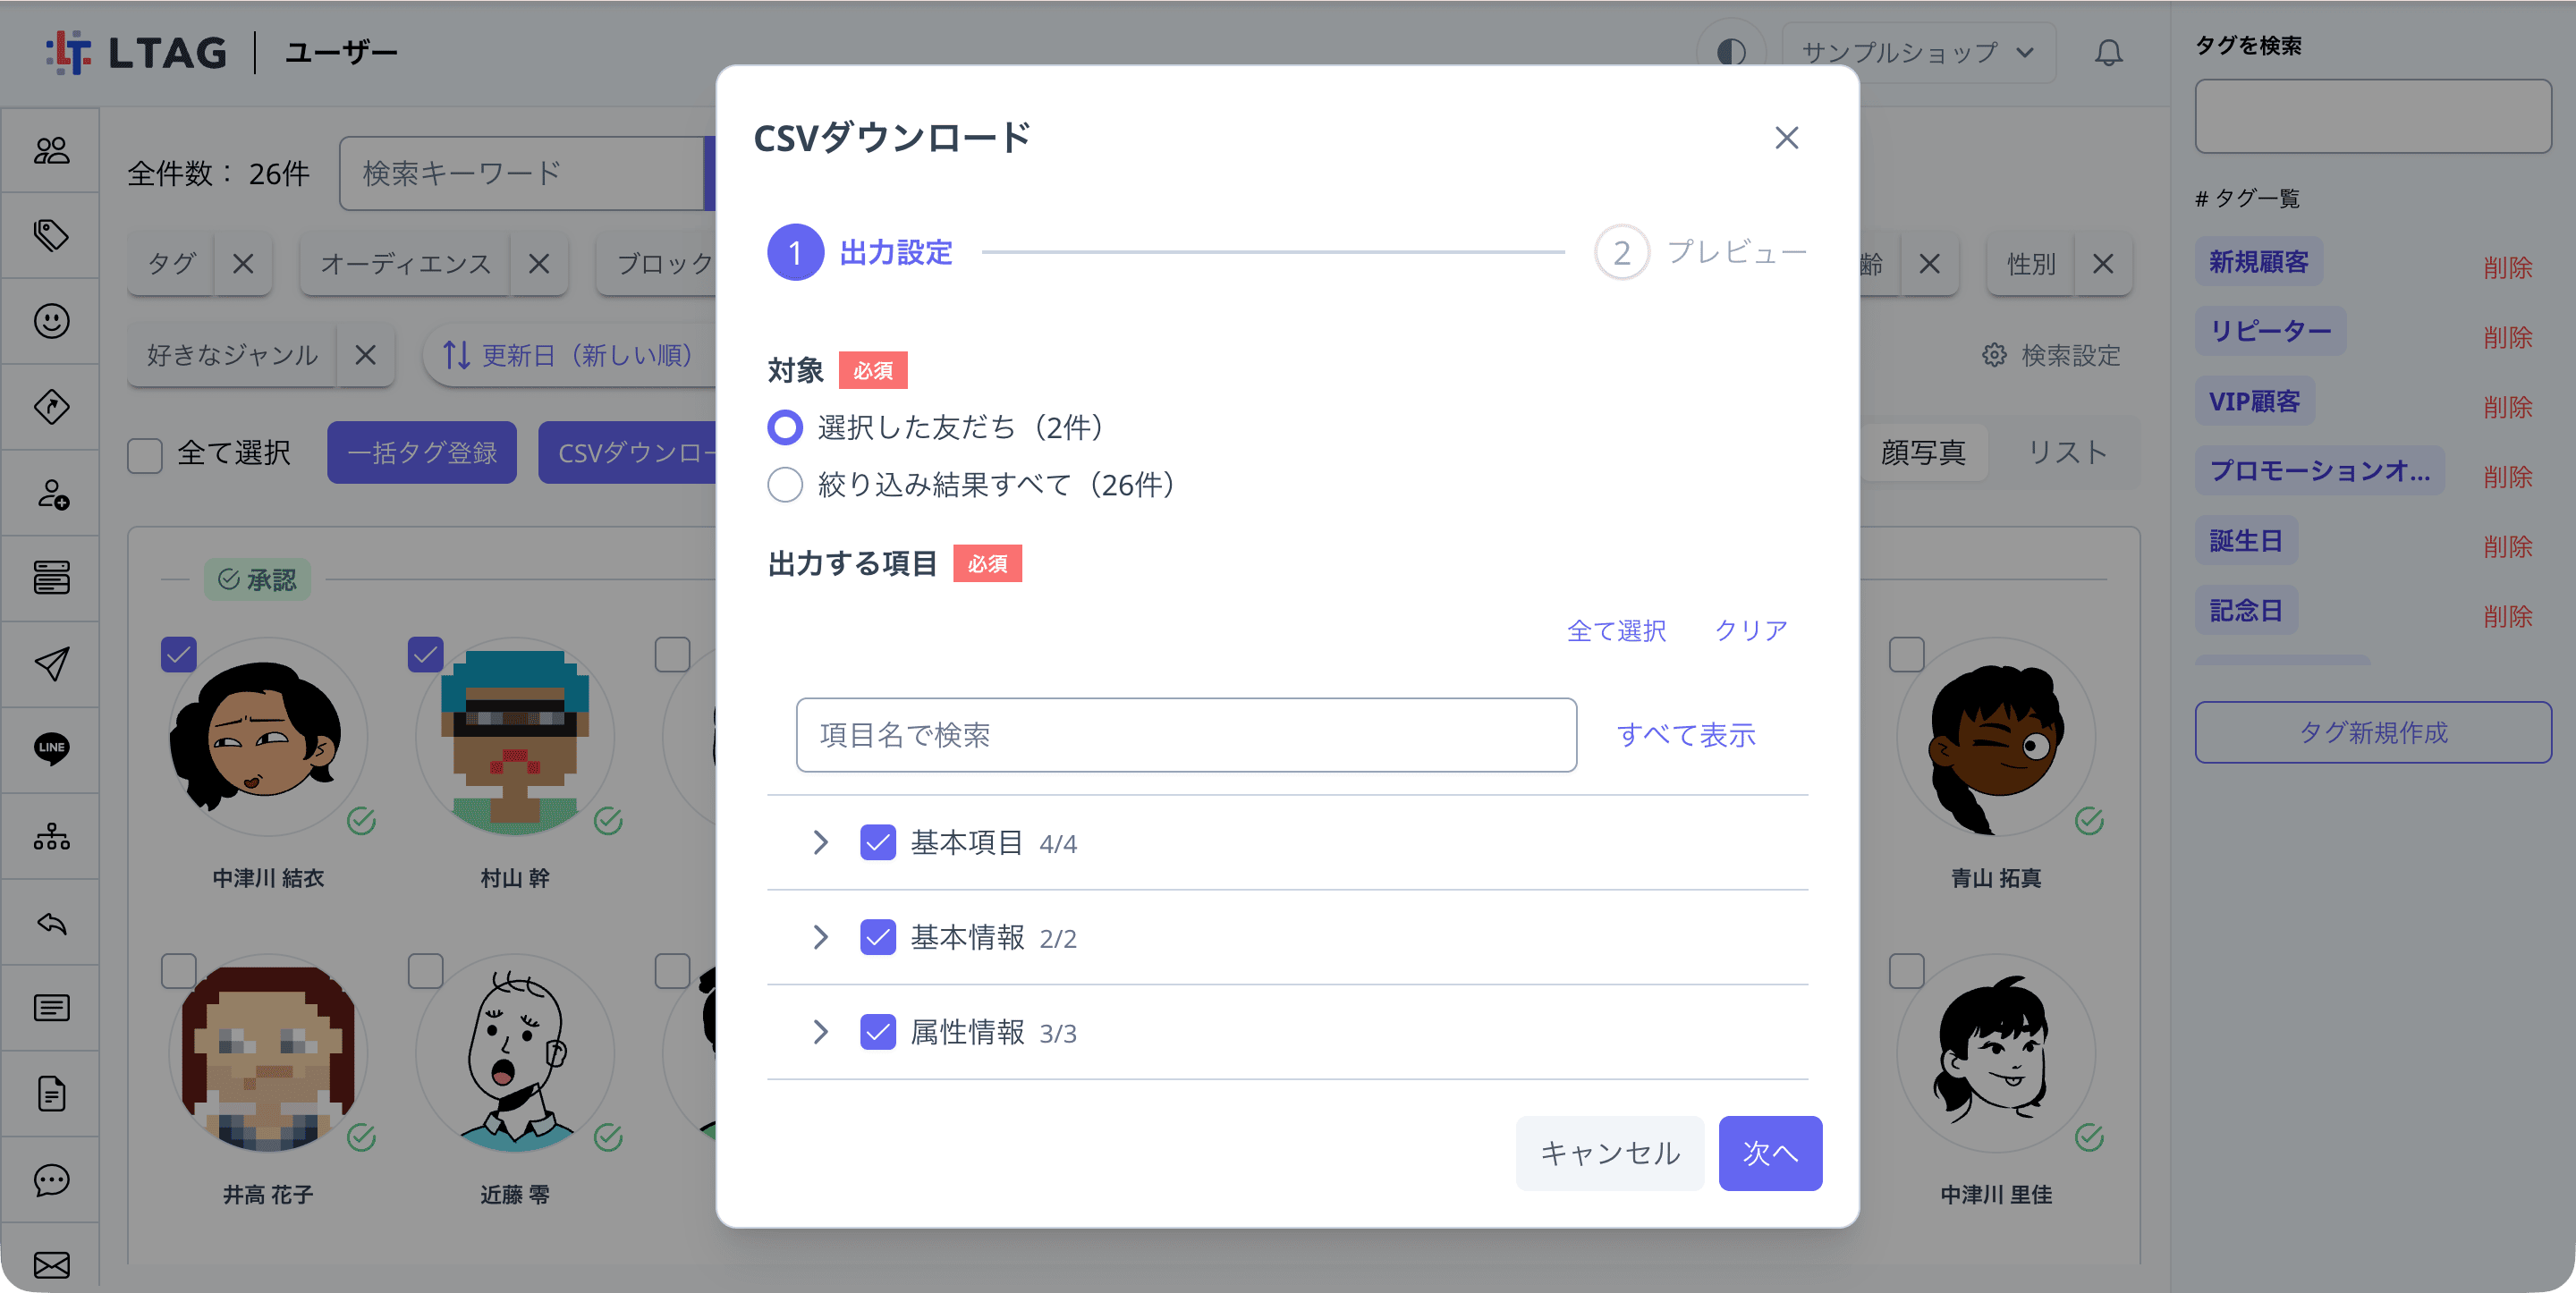Uncheck the 属性情報 checkbox
2576x1293 pixels.
878,1031
